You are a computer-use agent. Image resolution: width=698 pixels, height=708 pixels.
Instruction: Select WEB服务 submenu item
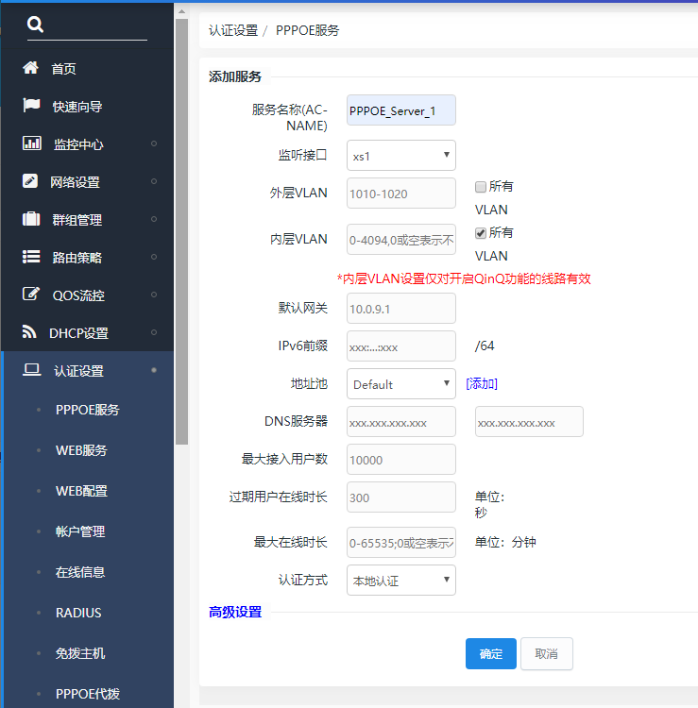(x=81, y=450)
